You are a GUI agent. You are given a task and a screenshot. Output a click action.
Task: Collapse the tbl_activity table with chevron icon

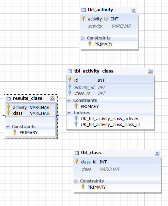click(x=134, y=10)
